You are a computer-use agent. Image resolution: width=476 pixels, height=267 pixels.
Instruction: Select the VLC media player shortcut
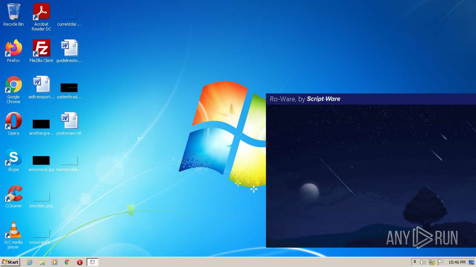click(13, 235)
